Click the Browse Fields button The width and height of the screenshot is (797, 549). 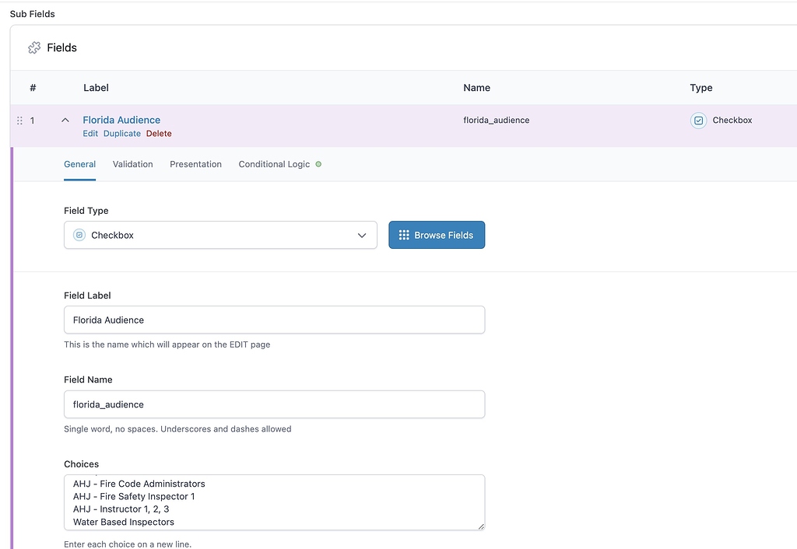(x=437, y=234)
